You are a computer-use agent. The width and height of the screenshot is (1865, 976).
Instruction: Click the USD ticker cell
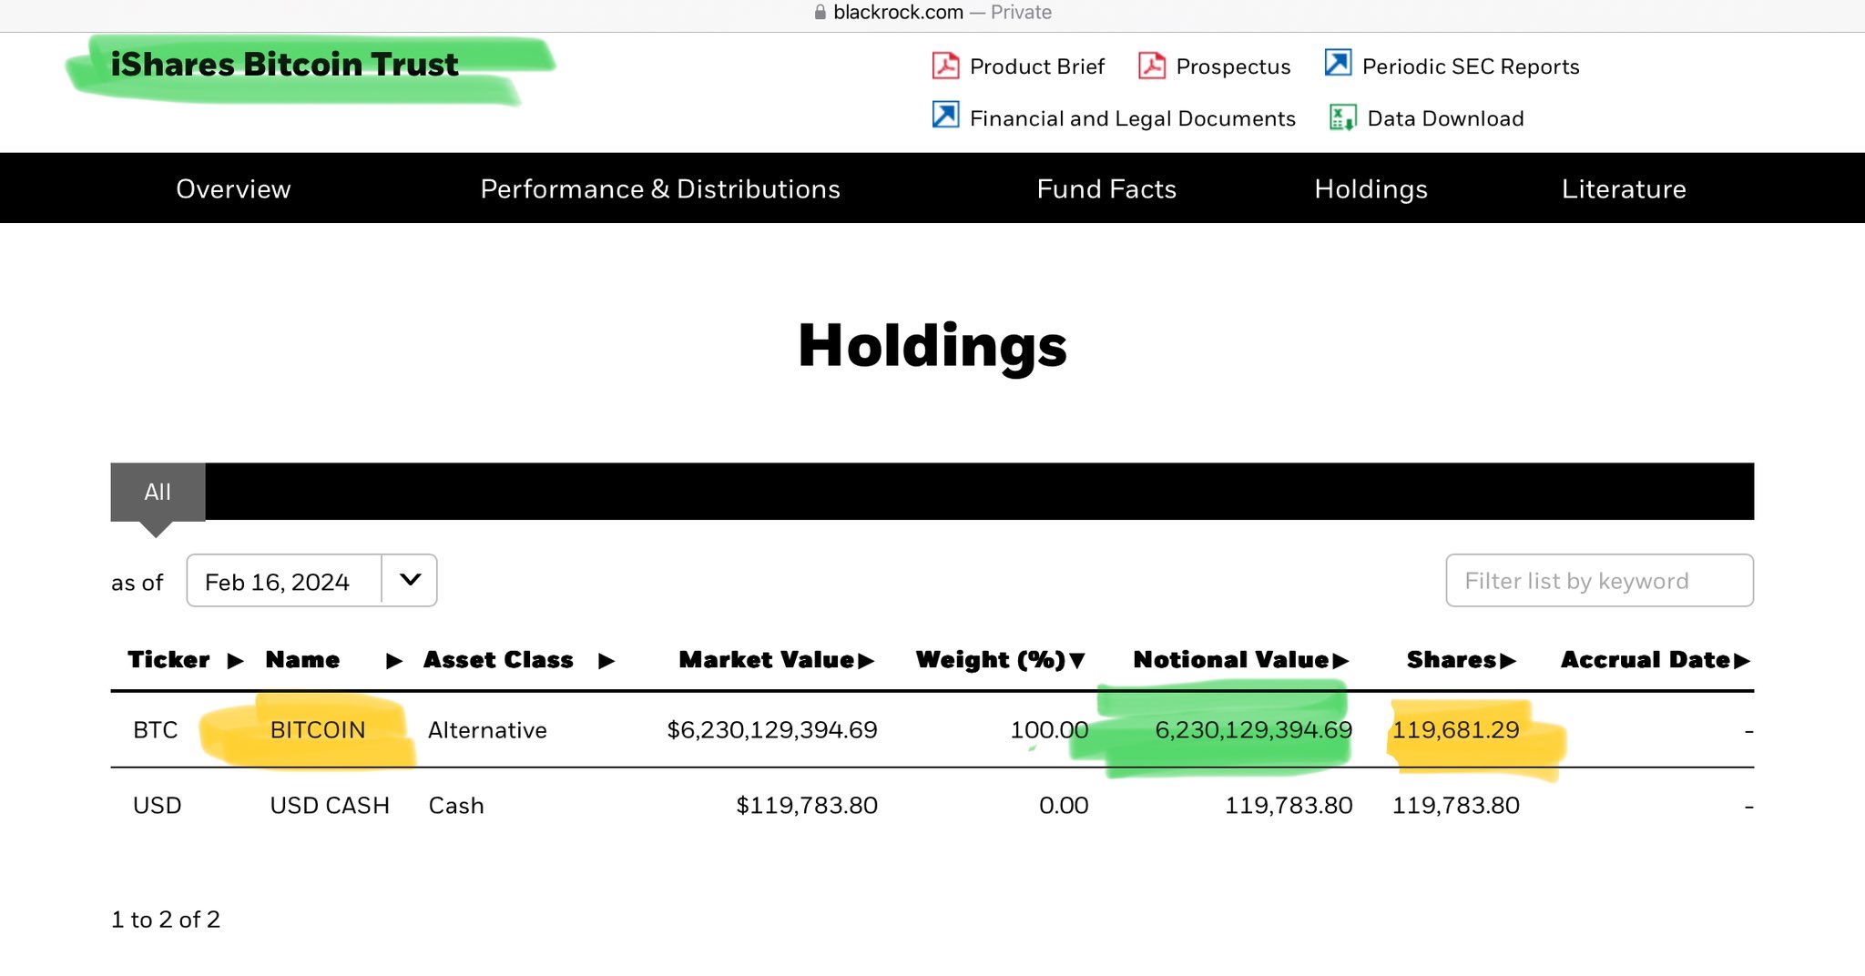coord(158,806)
